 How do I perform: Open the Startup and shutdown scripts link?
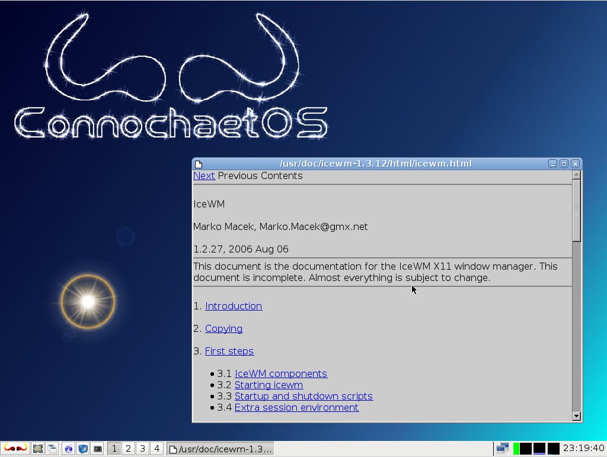tap(303, 397)
